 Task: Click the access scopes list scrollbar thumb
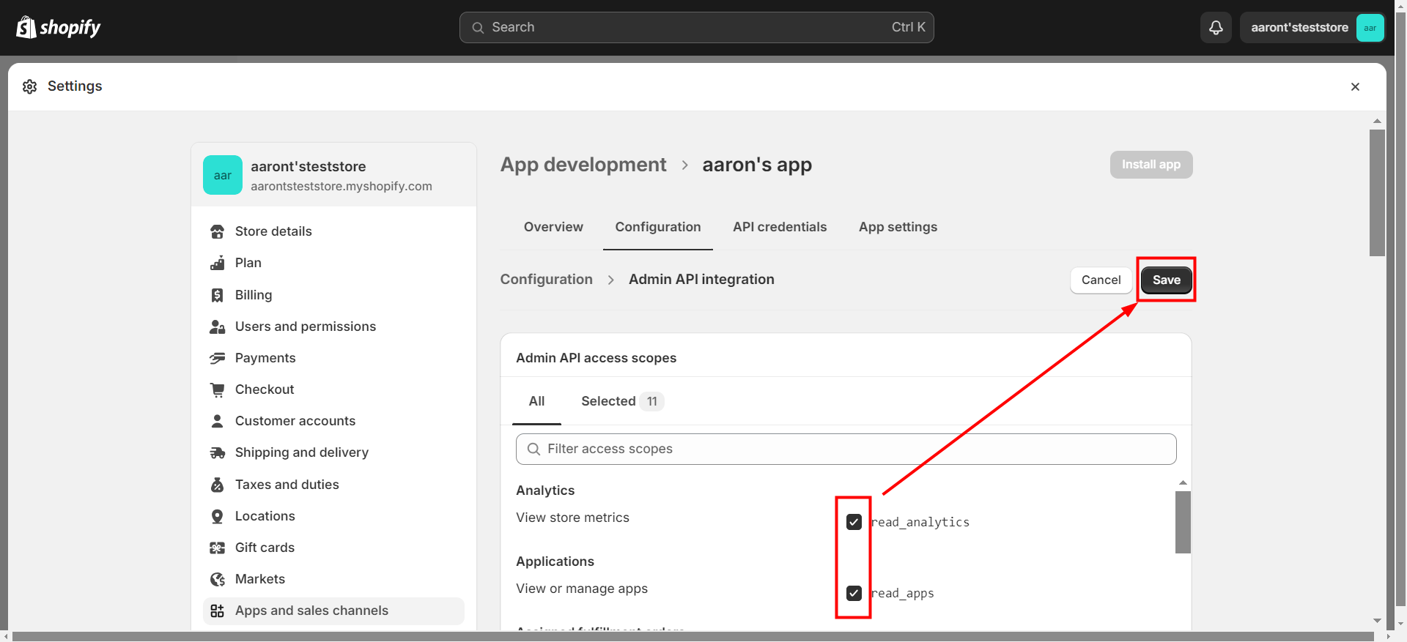pyautogui.click(x=1183, y=522)
